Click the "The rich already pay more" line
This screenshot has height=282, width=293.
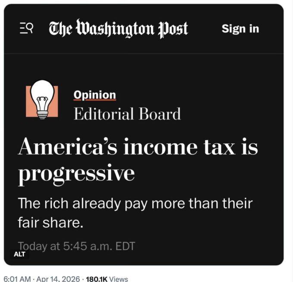point(135,204)
